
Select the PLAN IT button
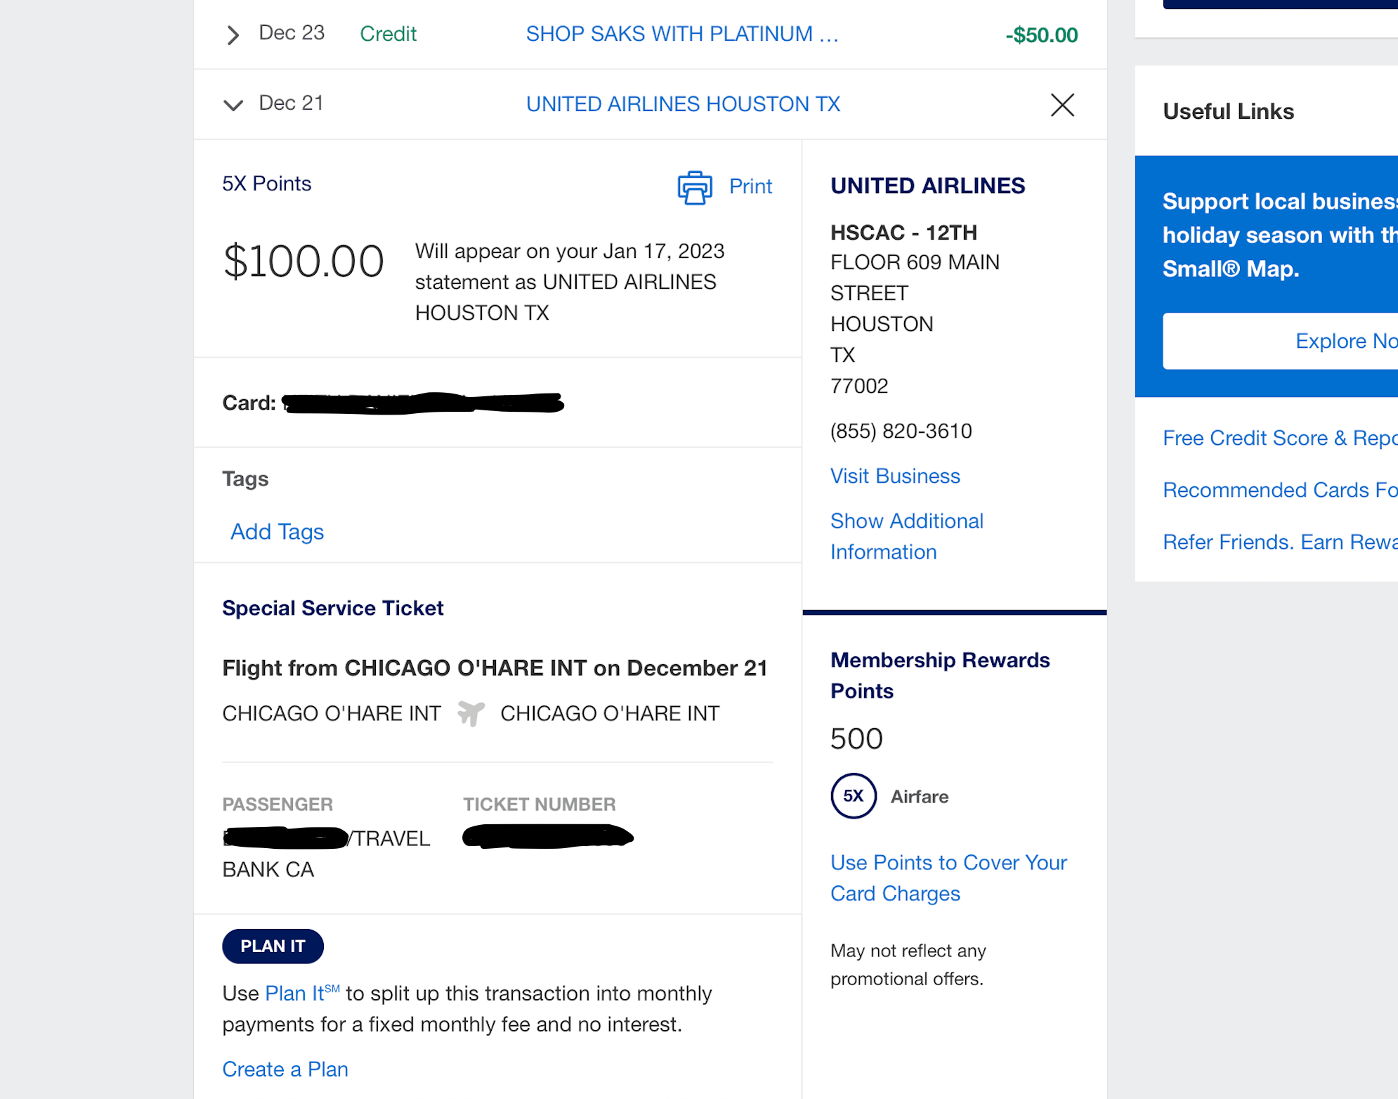click(x=273, y=946)
